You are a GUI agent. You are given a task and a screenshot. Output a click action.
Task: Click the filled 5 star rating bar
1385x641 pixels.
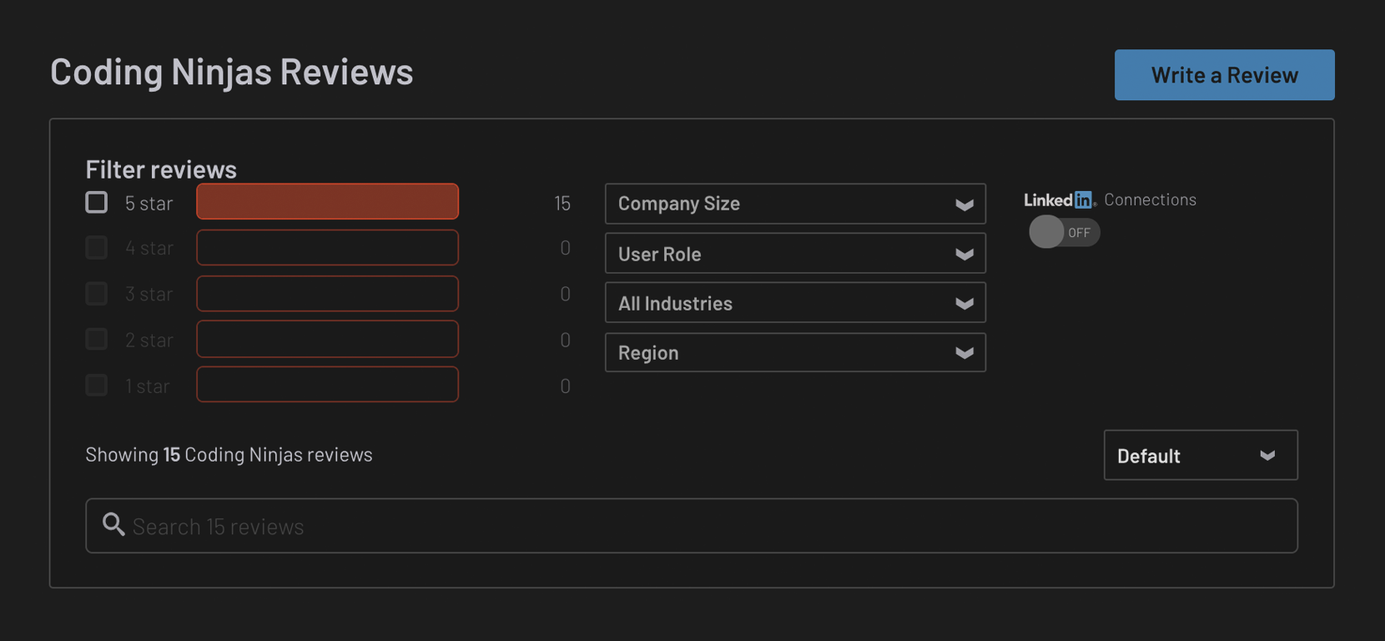click(x=327, y=201)
